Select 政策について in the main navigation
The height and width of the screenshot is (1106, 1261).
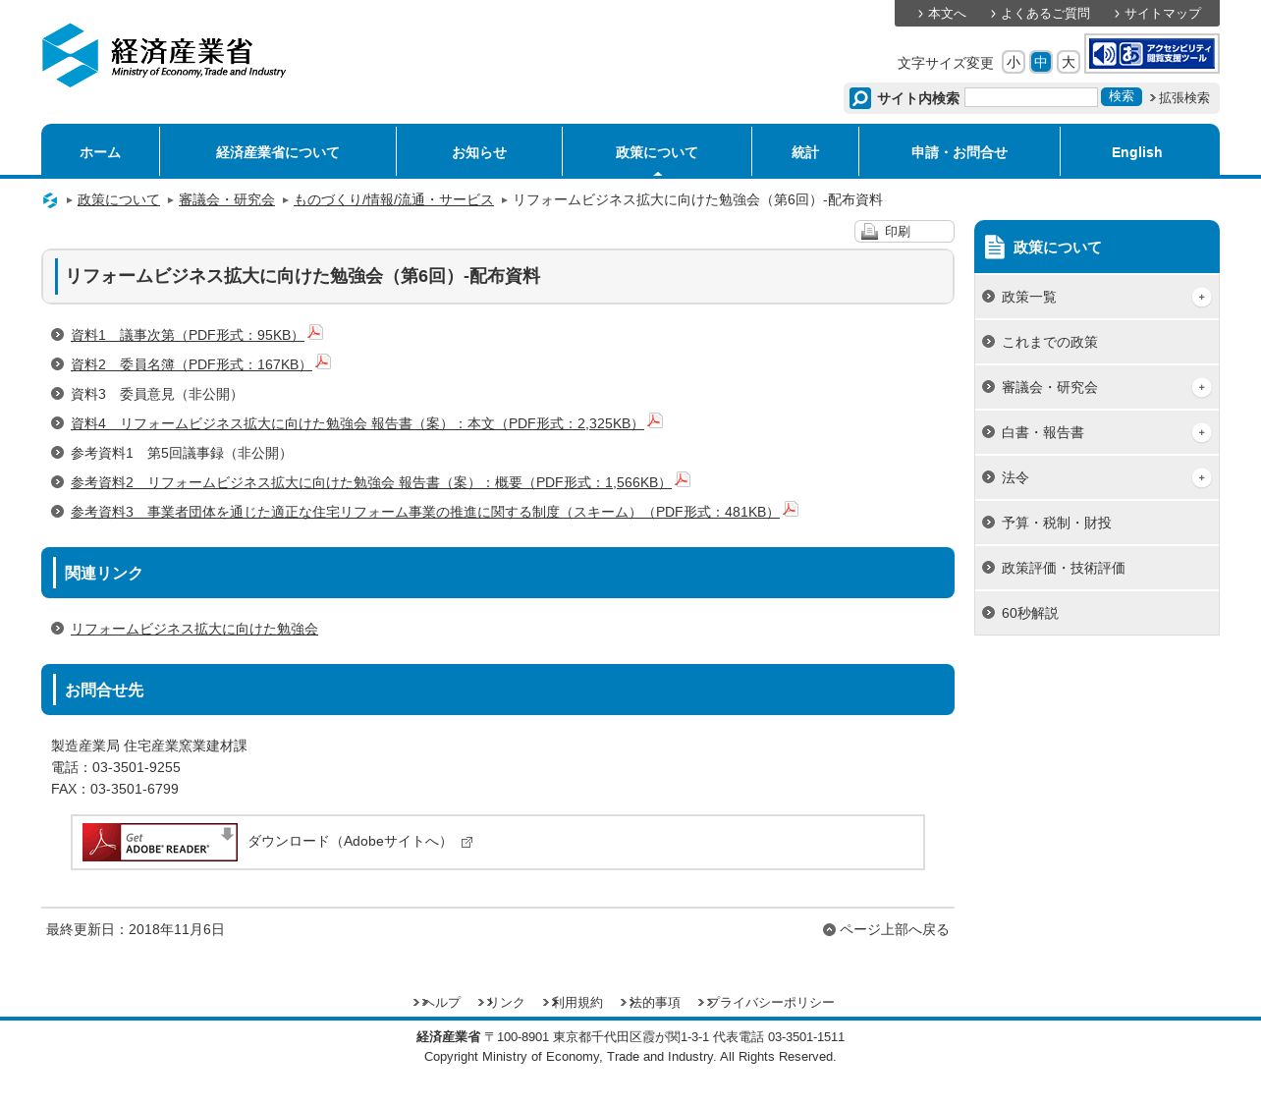point(657,152)
